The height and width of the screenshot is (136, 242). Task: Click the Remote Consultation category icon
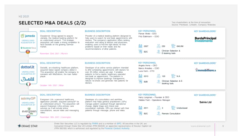(159, 113)
